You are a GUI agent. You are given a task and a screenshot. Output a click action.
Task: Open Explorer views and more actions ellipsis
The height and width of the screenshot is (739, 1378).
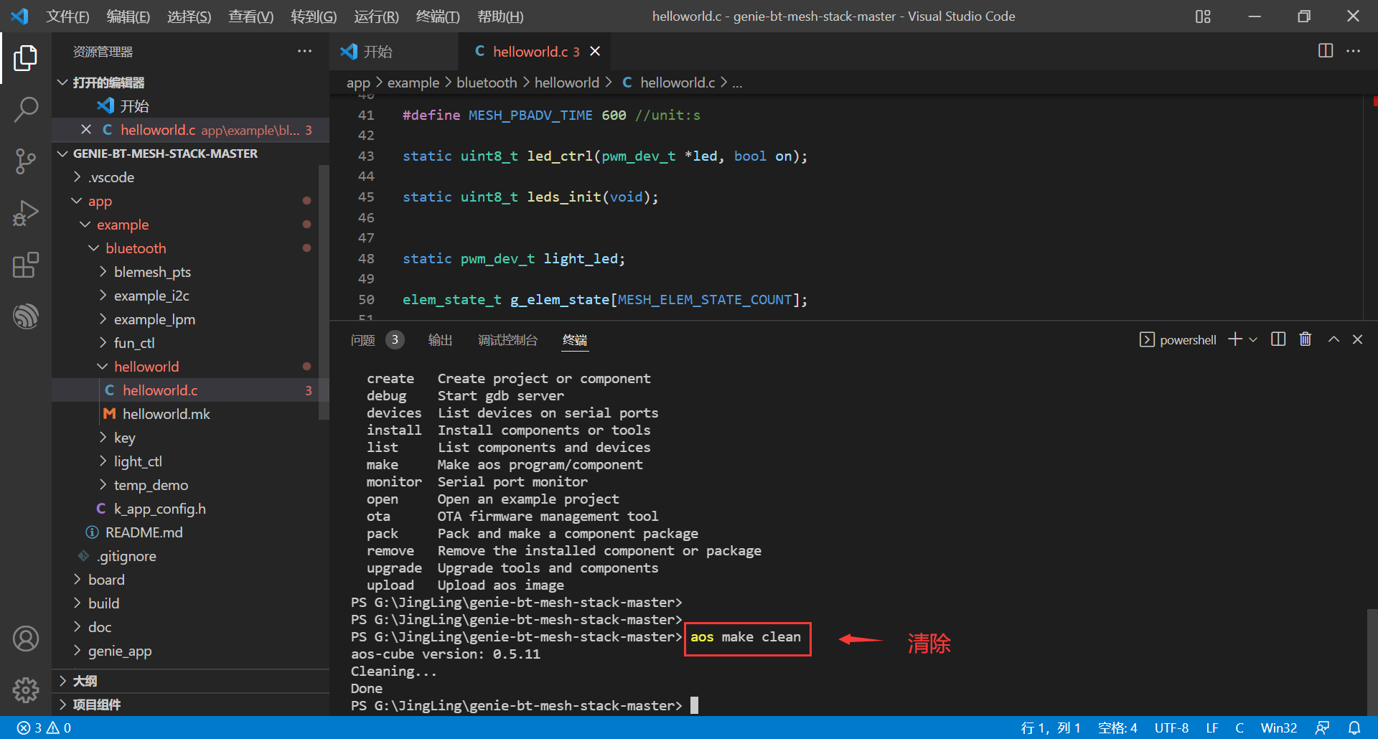304,51
